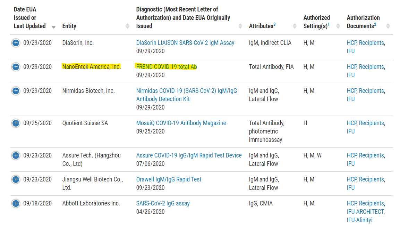Open HCP document for Jiangsu Well Biotech row
This screenshot has height=227, width=408.
(x=352, y=179)
